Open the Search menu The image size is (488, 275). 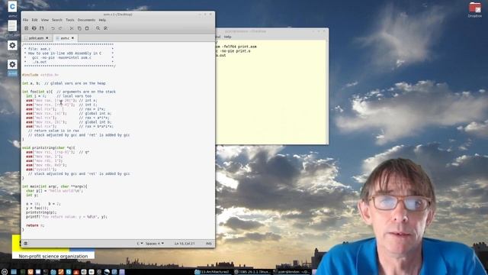[57, 20]
